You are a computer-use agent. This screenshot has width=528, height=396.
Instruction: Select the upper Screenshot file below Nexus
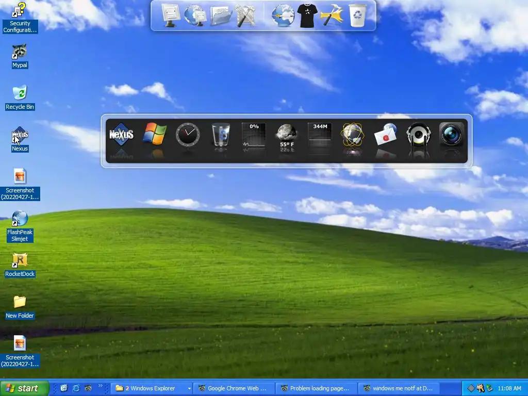pyautogui.click(x=20, y=184)
